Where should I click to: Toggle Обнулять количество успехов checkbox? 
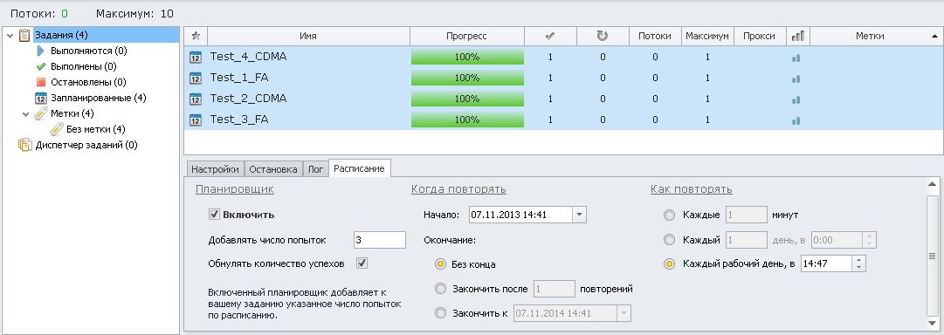tap(362, 263)
